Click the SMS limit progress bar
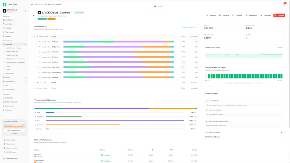The image size is (290, 163). click(14, 127)
